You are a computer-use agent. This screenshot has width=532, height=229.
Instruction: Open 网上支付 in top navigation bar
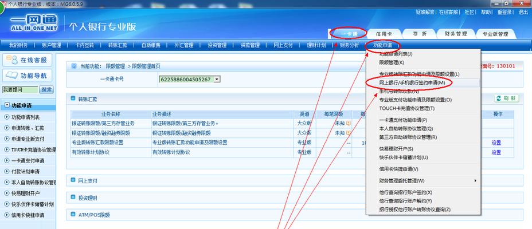(283, 45)
